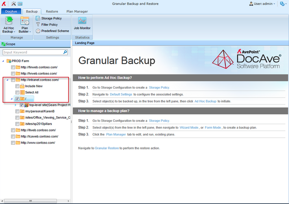The image size is (289, 204).
Task: Check the http://itweb.contoso.com/ checkbox
Action: click(13, 130)
